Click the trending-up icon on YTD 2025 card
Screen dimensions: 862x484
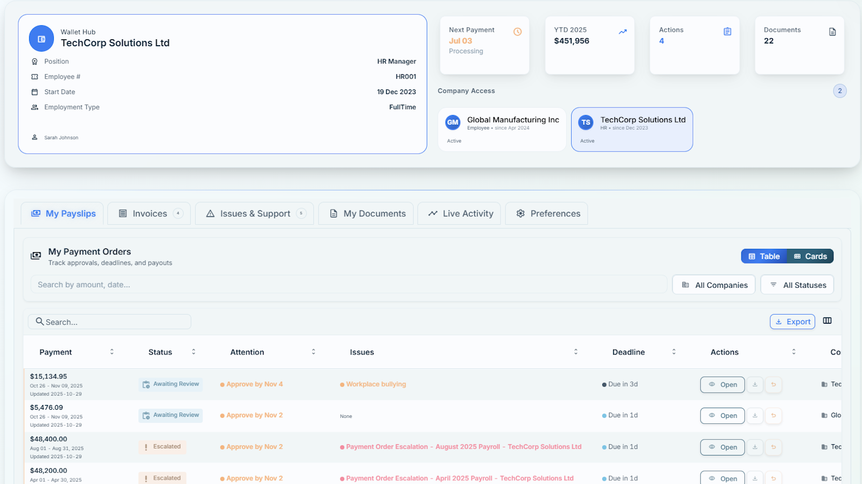pyautogui.click(x=623, y=31)
